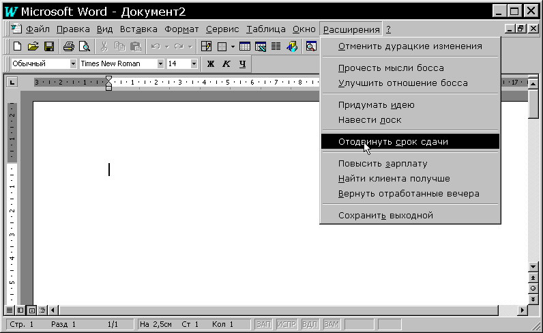The height and width of the screenshot is (333, 543).
Task: Open the Таблица menu
Action: coord(266,29)
